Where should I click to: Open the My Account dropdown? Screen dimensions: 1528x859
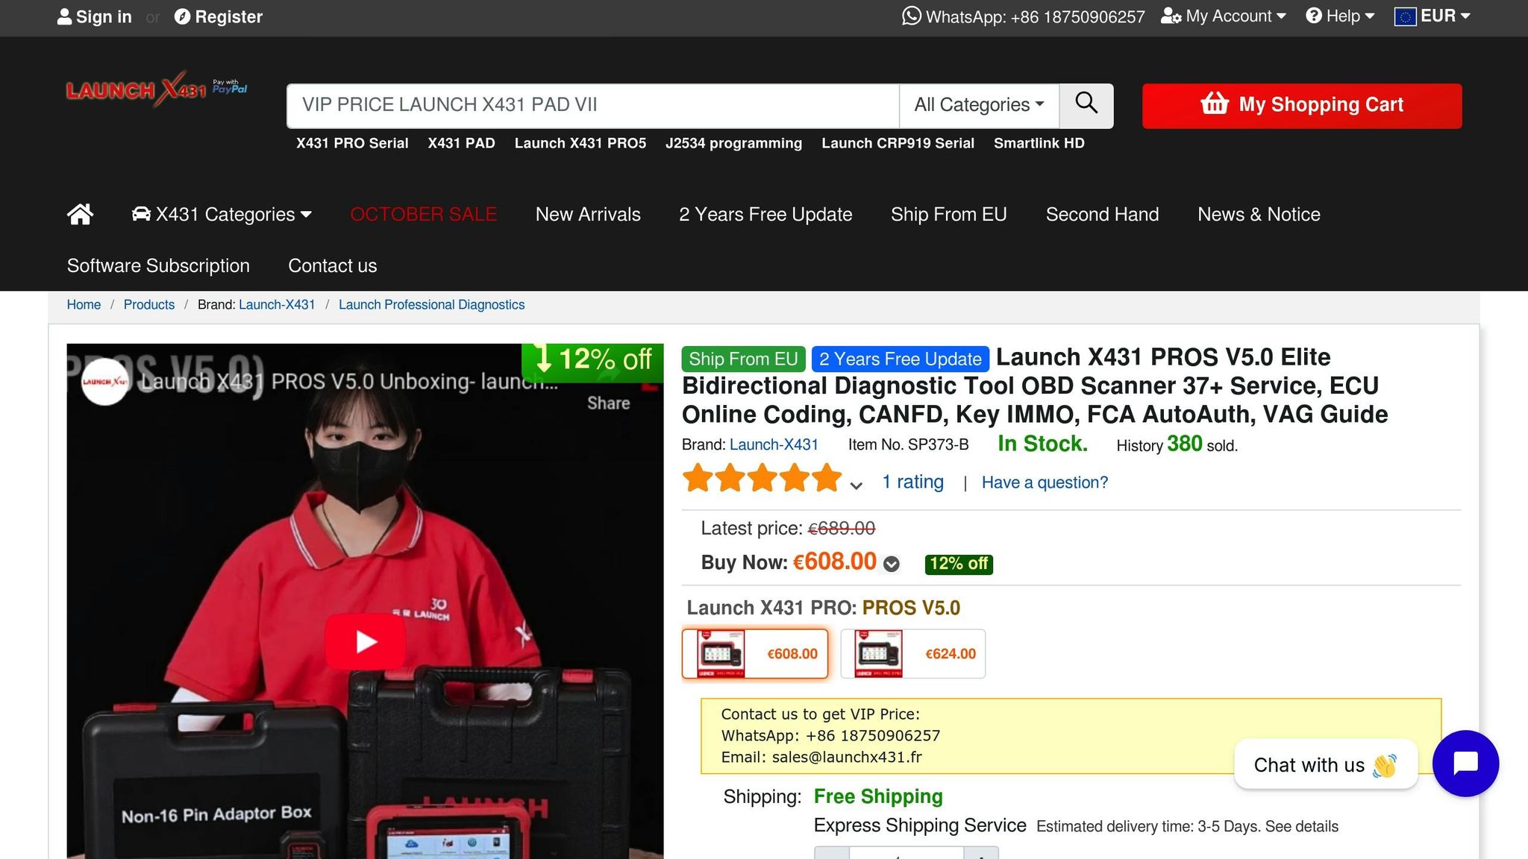(1224, 16)
